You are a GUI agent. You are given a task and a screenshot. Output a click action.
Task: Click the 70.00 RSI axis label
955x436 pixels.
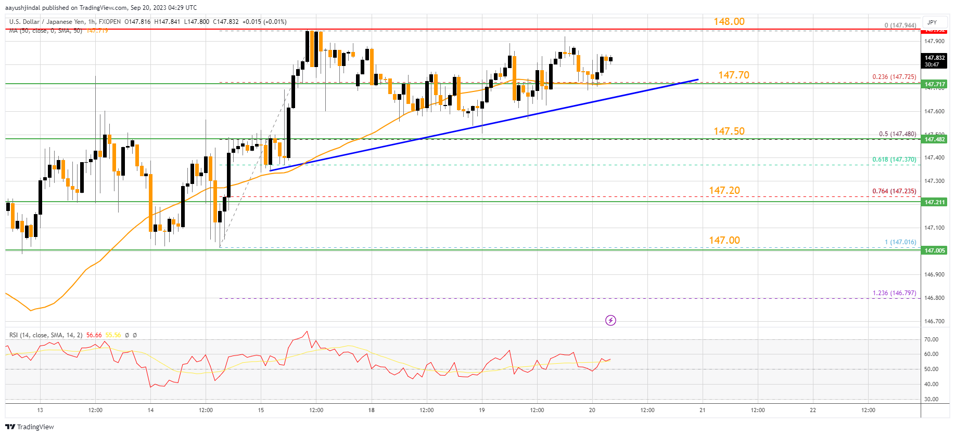point(931,339)
